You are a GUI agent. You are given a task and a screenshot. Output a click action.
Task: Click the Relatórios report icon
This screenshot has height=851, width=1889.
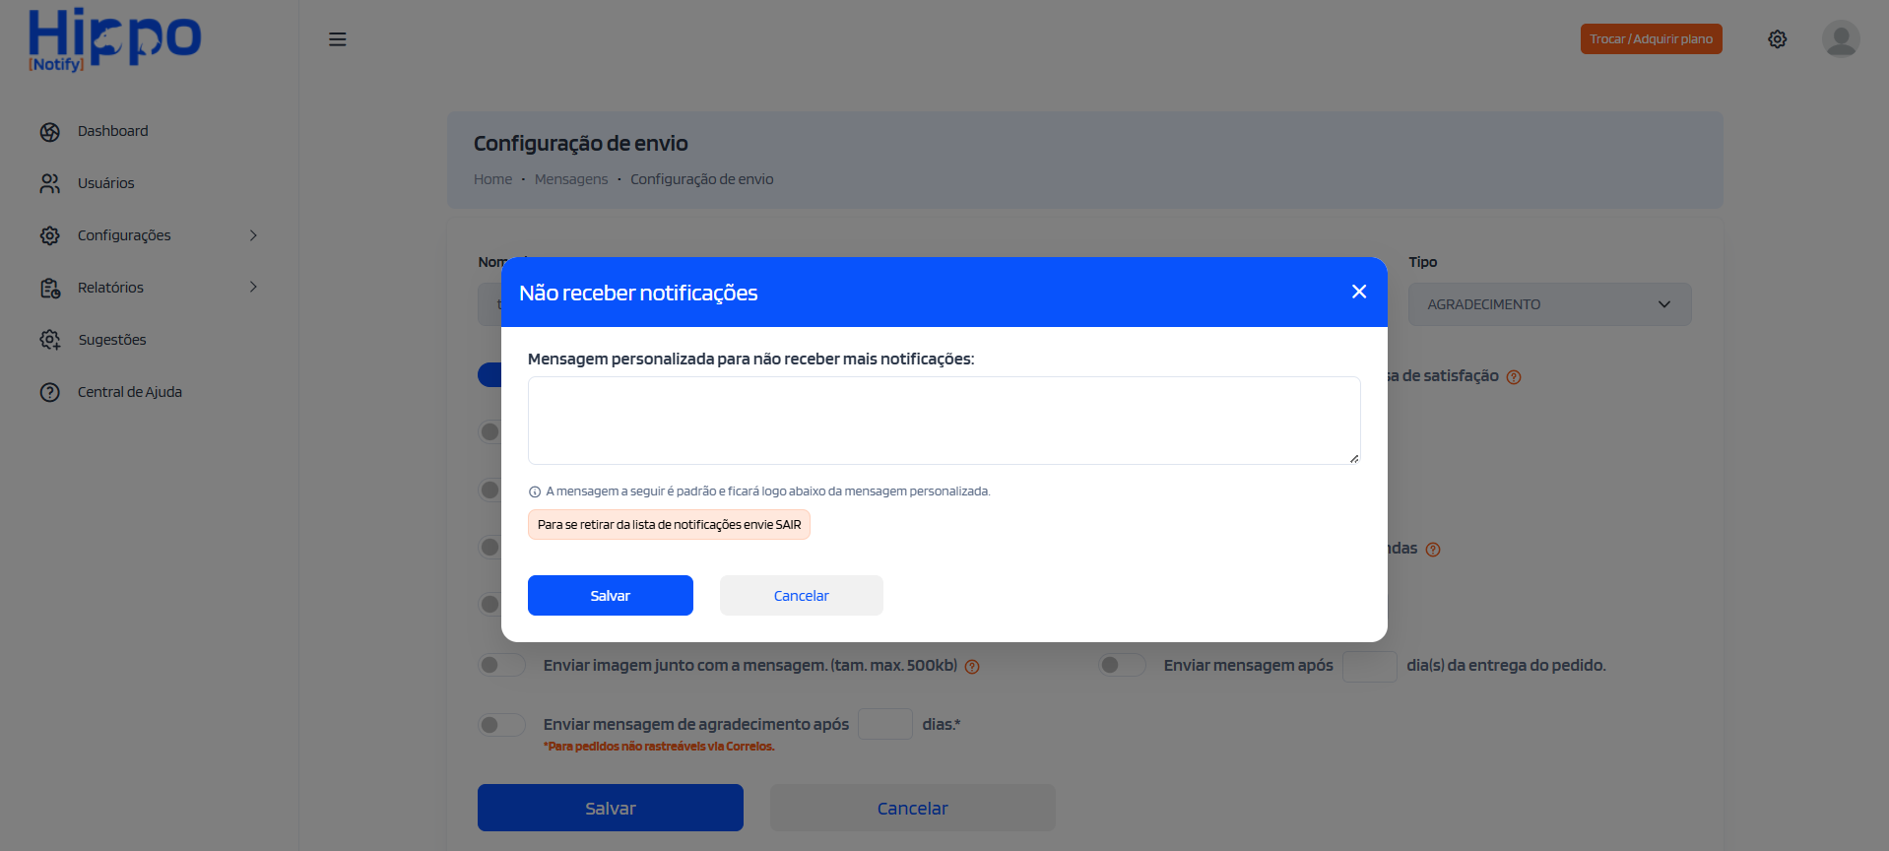pos(49,288)
